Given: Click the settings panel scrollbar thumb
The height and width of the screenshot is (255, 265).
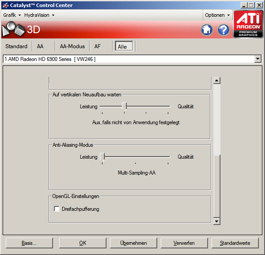Looking at the screenshot, I should 217,186.
